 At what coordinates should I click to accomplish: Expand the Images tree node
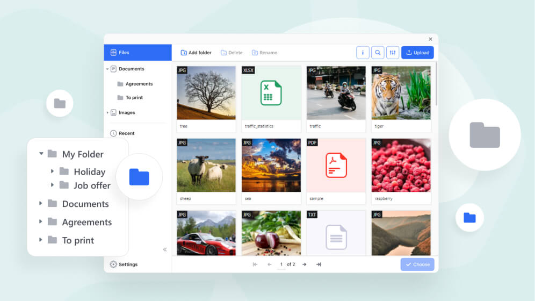click(x=107, y=113)
